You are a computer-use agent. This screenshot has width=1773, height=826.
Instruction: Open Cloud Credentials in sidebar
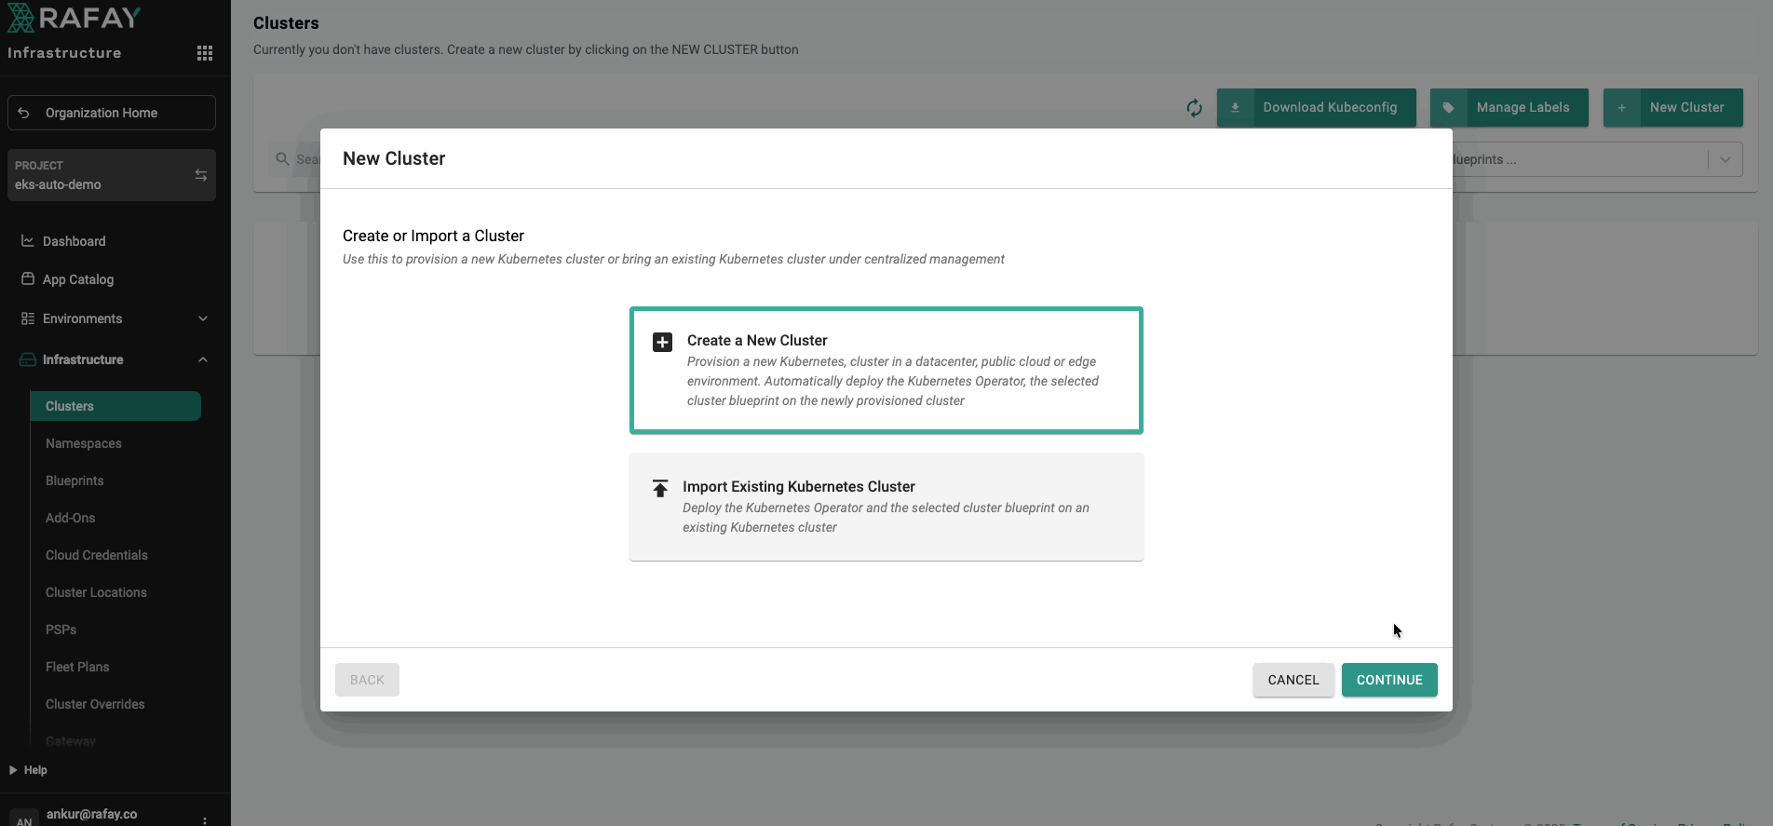[x=97, y=555]
